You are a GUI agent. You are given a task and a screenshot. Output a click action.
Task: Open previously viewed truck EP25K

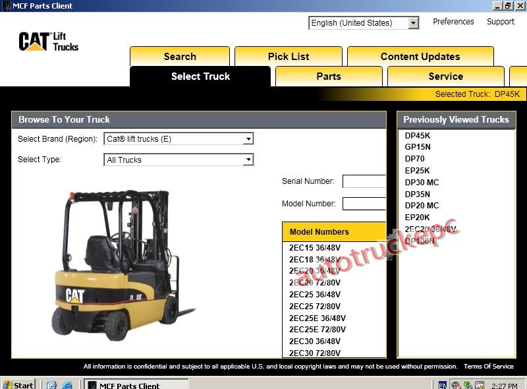coord(417,171)
